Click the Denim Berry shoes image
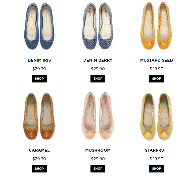Image resolution: width=189 pixels, height=178 pixels. (x=98, y=26)
